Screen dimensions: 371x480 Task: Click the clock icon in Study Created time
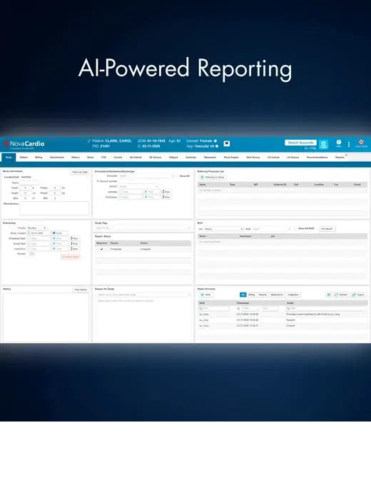click(x=54, y=233)
